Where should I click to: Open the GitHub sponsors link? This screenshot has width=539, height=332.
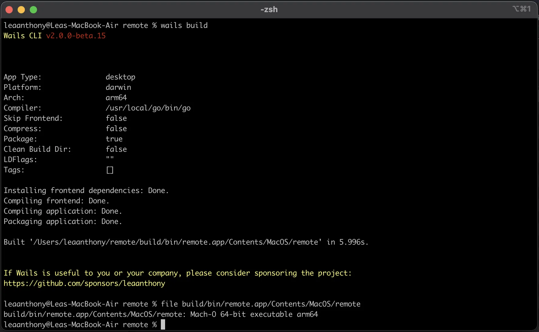tap(84, 284)
